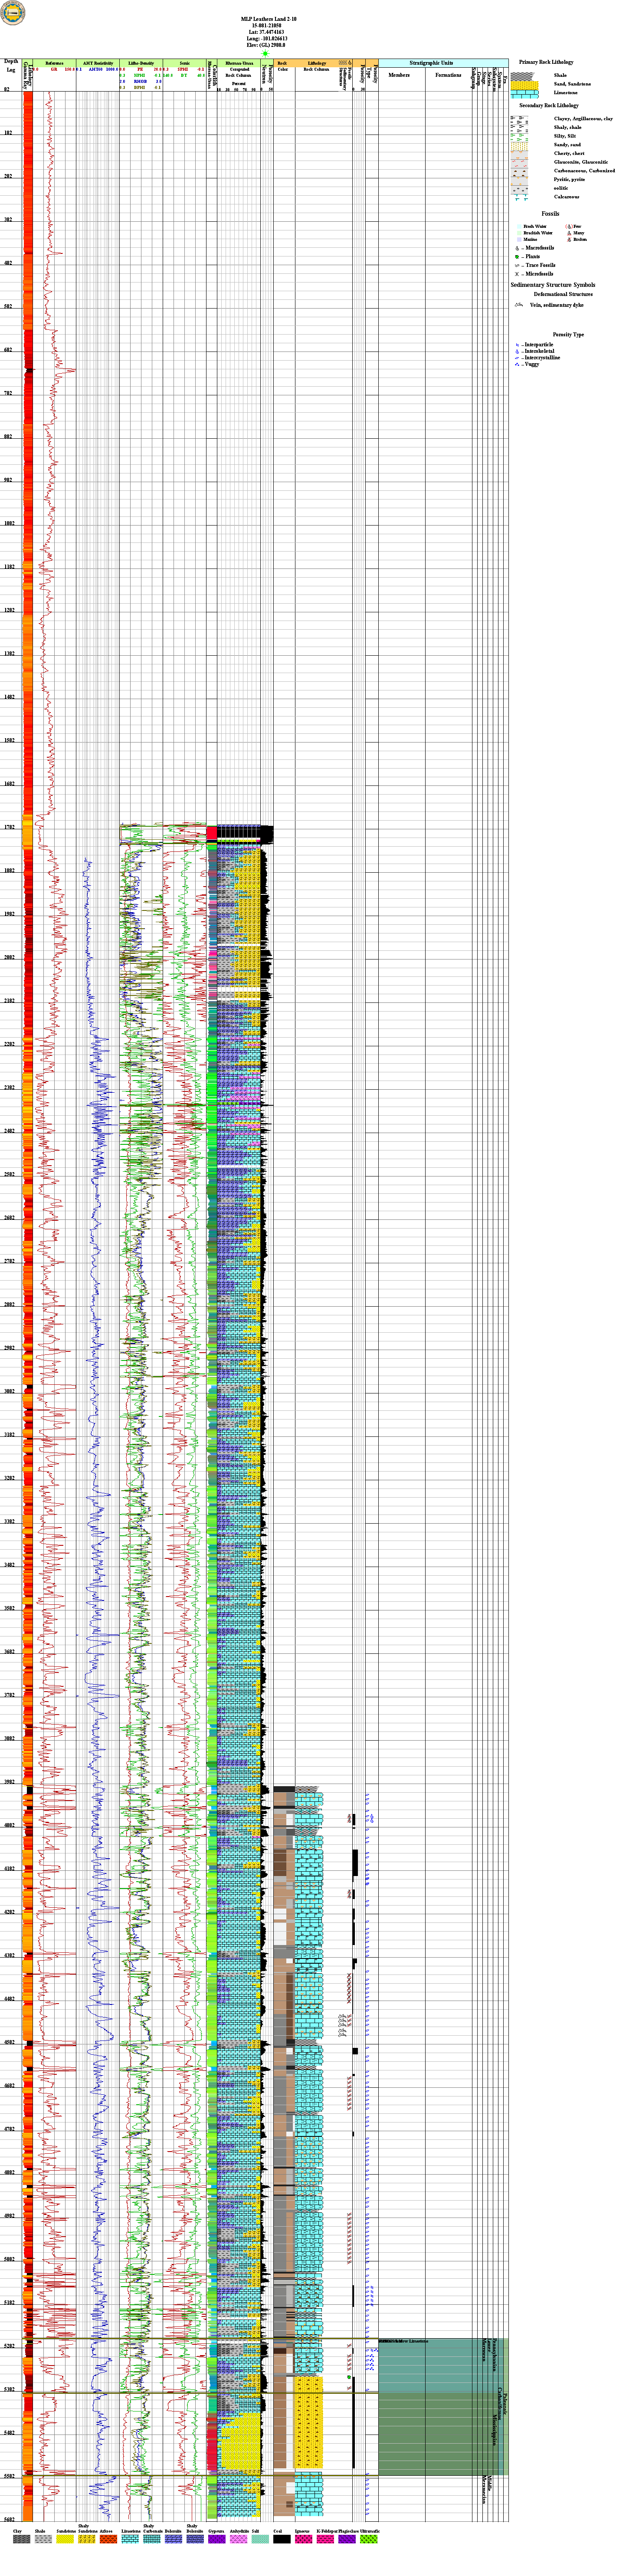The height and width of the screenshot is (2576, 626).
Task: Click the 'Primary Rock Lithology' legend heading
Action: (546, 62)
